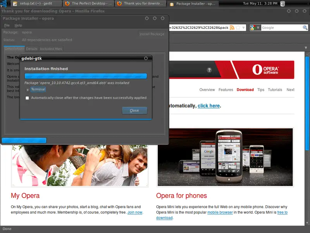Go to the Tips navigation link

[x=261, y=90]
